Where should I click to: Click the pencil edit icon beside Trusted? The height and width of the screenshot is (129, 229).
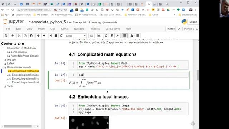coord(179,29)
